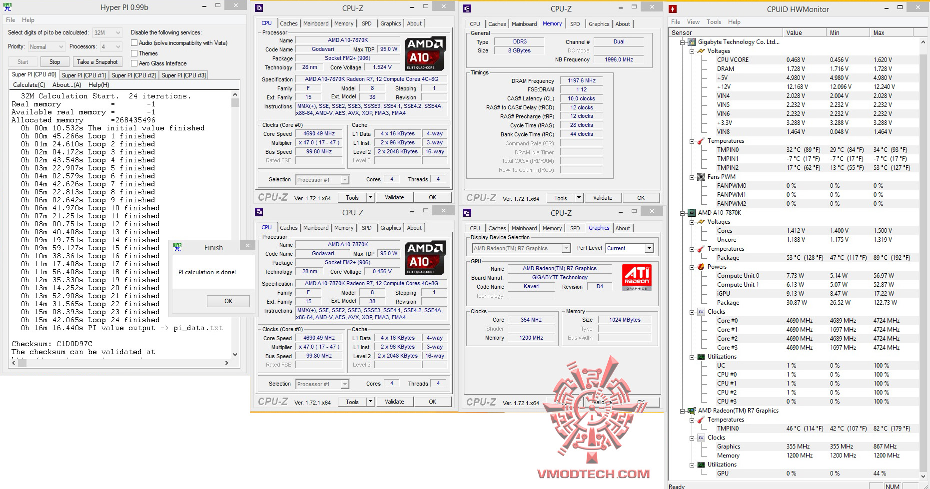Open the Calculate(C) menu in Super PI
The width and height of the screenshot is (930, 489).
[29, 85]
